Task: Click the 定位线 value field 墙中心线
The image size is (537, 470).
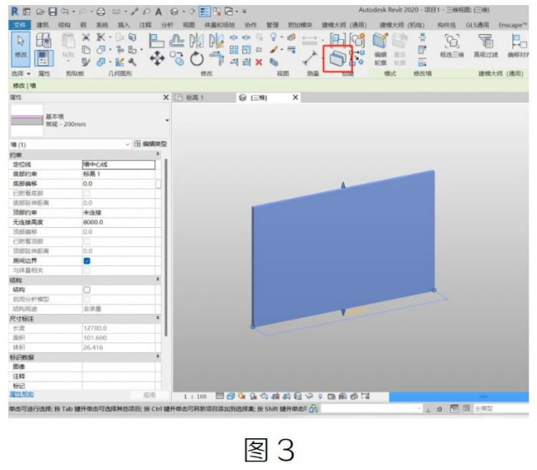Action: pyautogui.click(x=119, y=164)
